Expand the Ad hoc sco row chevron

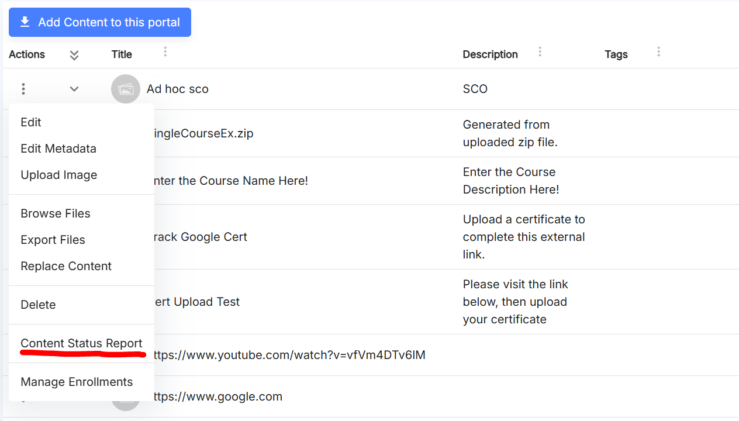[74, 89]
